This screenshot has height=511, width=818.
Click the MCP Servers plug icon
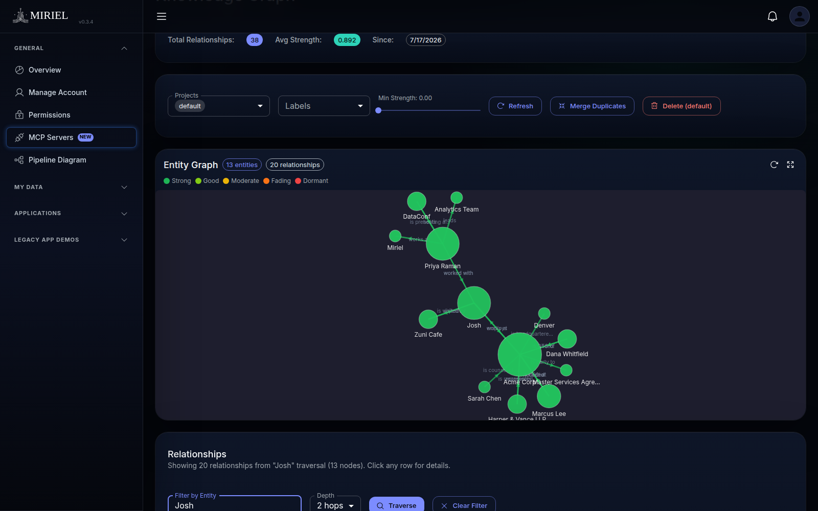pos(19,137)
